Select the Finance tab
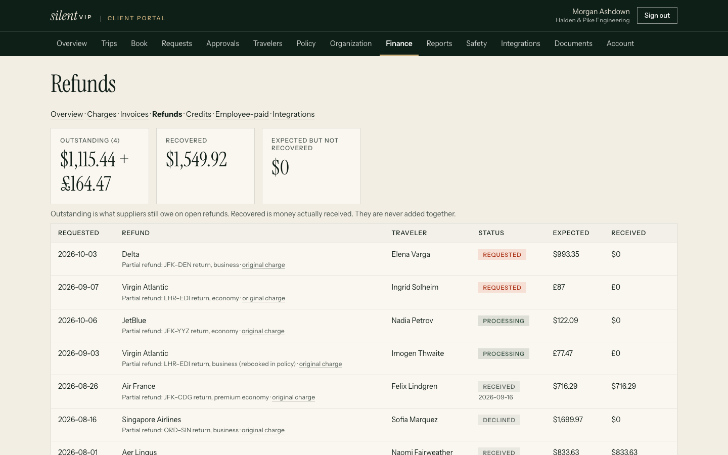 click(x=399, y=43)
